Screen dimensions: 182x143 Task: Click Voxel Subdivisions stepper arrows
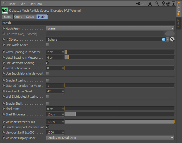(x=63, y=68)
